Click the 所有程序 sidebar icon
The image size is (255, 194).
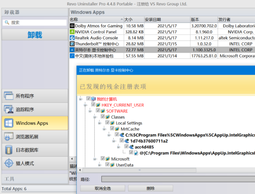[9, 96]
